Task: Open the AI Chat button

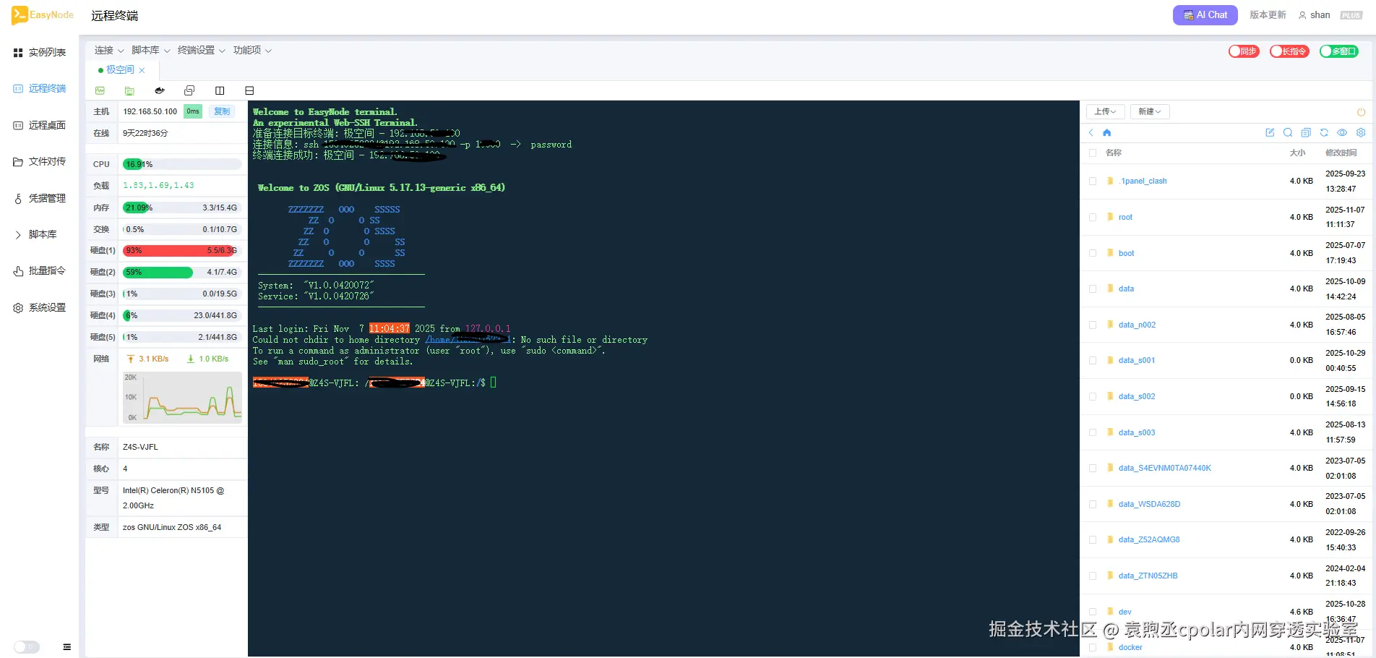Action: click(1205, 15)
